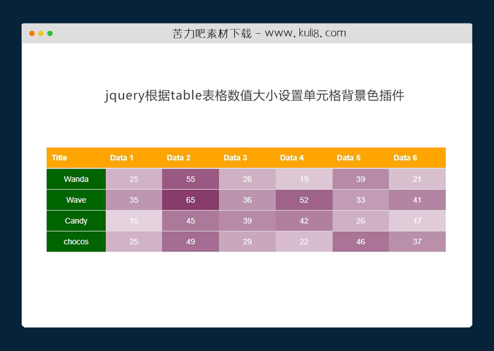
Task: Select the chocos row label
Action: 76,241
